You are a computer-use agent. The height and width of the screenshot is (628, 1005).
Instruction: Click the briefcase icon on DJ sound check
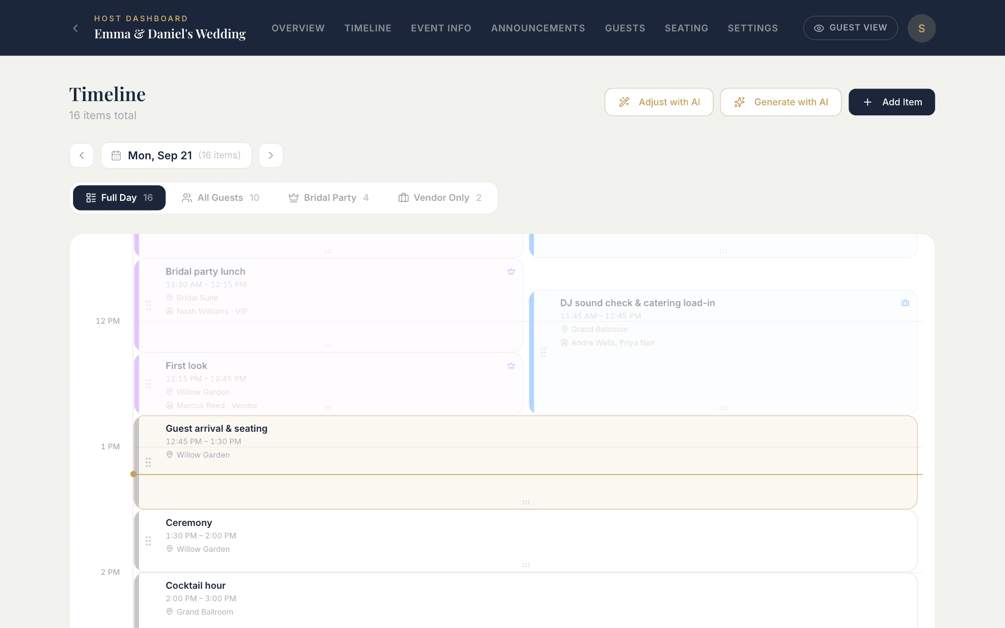tap(905, 303)
